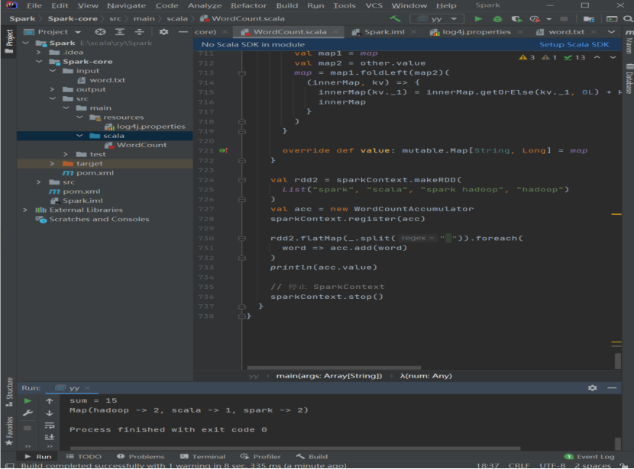Open Structure sidebar tool window
Viewport: 634px width, 469px height.
pos(9,392)
